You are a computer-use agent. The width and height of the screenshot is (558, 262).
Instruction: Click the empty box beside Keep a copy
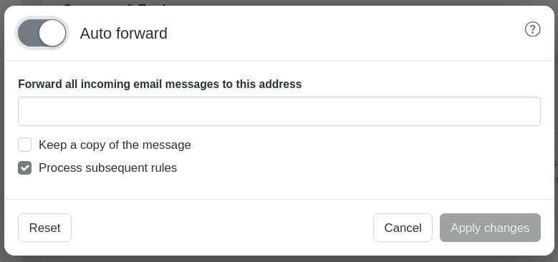coord(25,145)
